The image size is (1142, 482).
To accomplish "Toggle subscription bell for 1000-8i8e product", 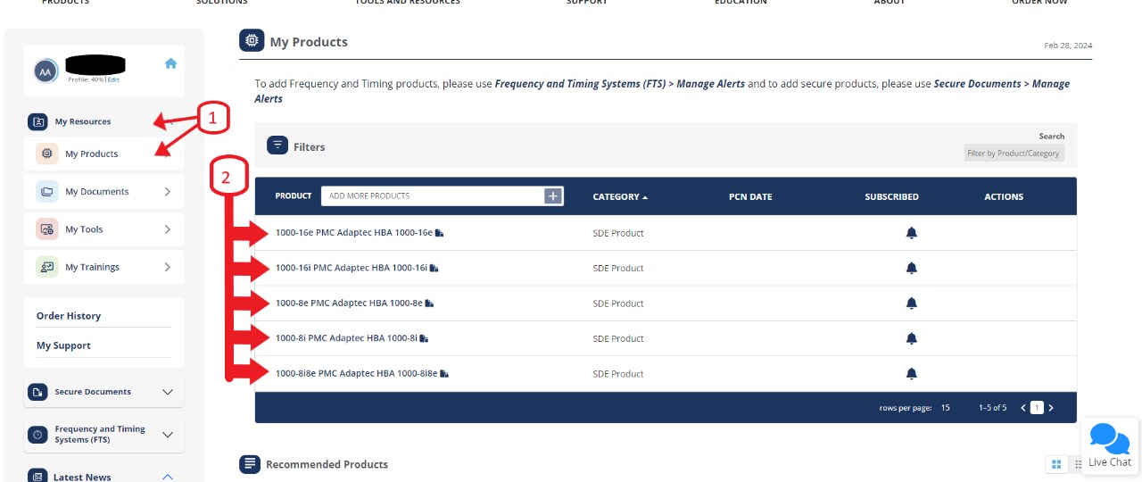I will [911, 373].
